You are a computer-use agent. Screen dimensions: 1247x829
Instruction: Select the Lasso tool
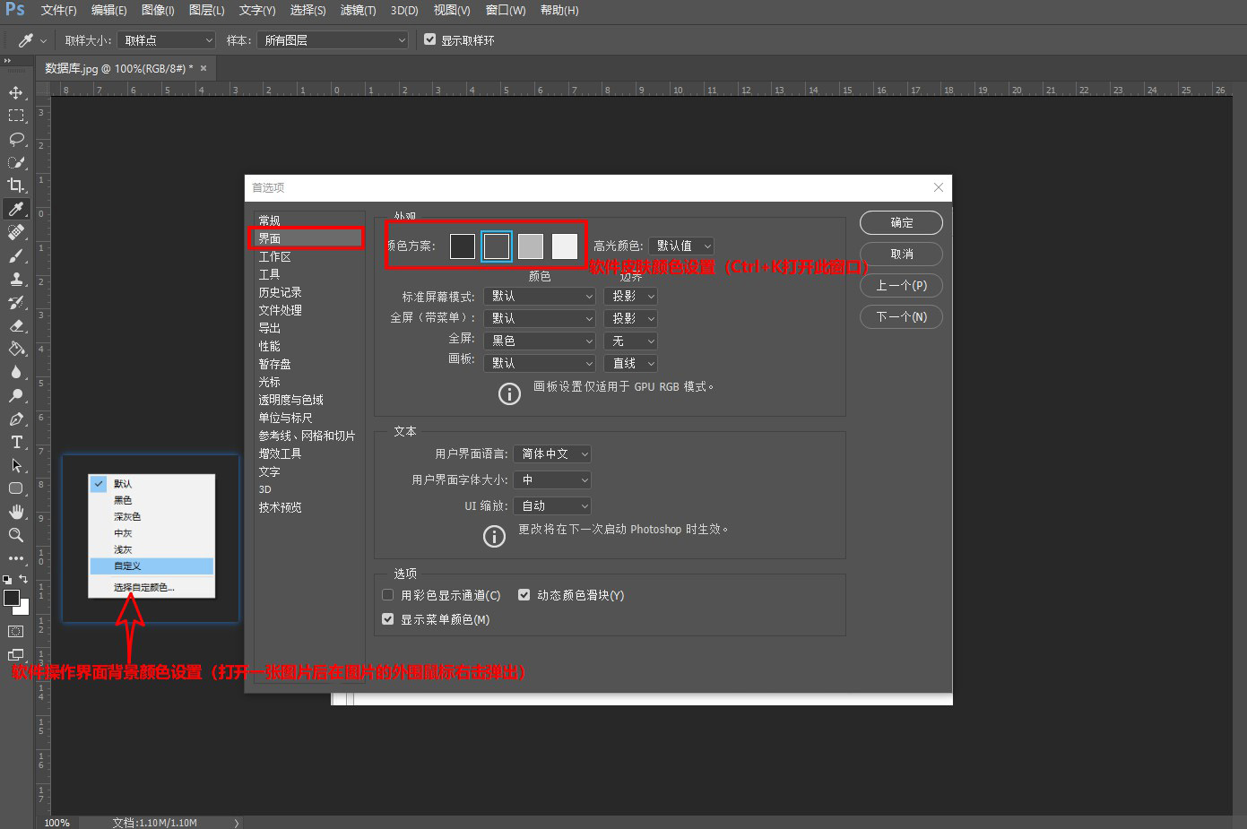coord(16,139)
